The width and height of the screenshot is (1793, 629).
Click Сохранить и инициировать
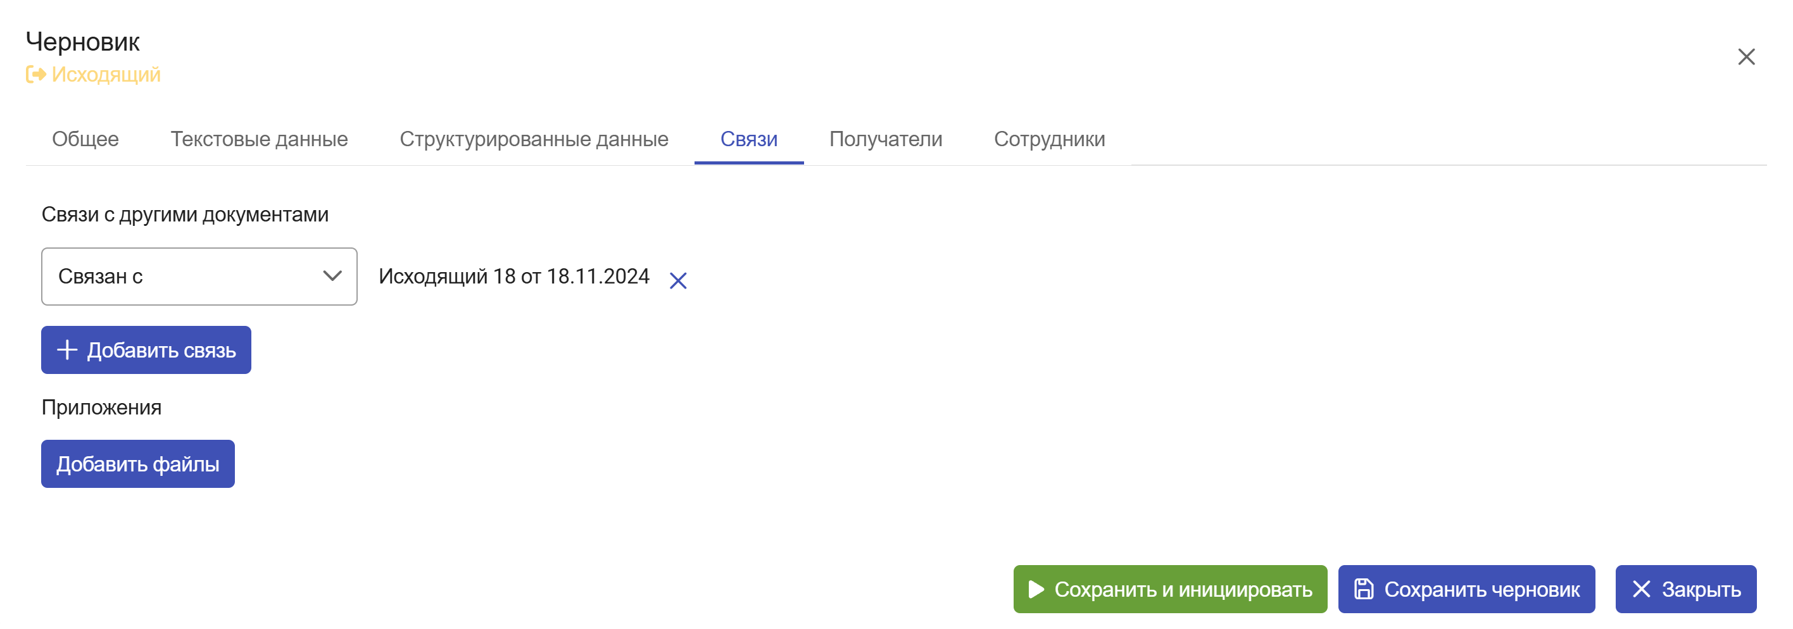point(1170,589)
